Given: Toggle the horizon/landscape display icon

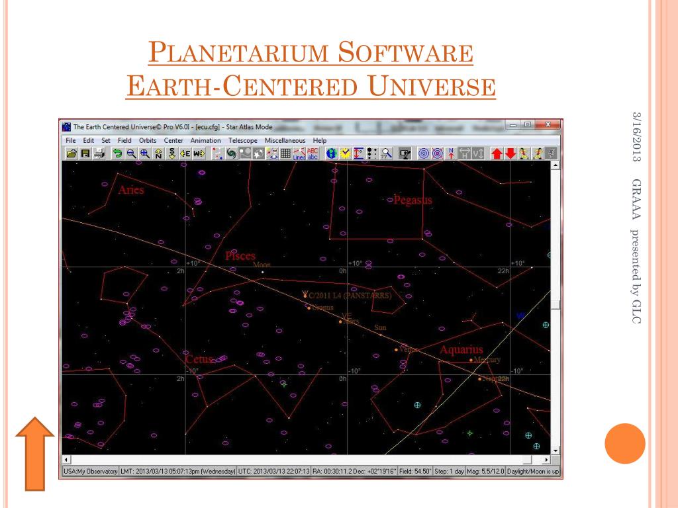Looking at the screenshot, I should pyautogui.click(x=245, y=153).
